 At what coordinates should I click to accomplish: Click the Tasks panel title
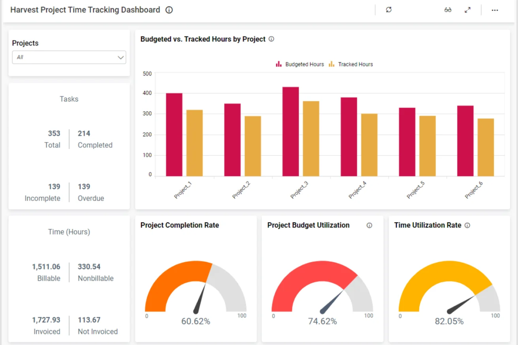(x=69, y=99)
